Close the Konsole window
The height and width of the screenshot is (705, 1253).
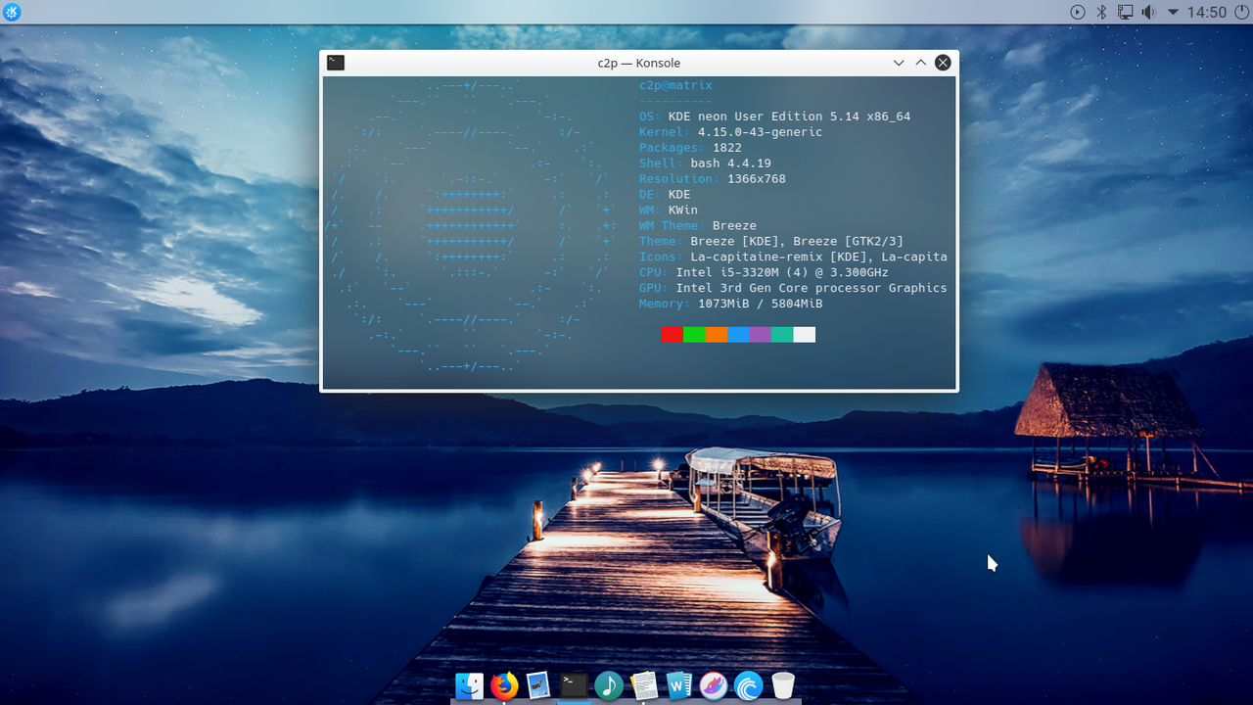(943, 63)
